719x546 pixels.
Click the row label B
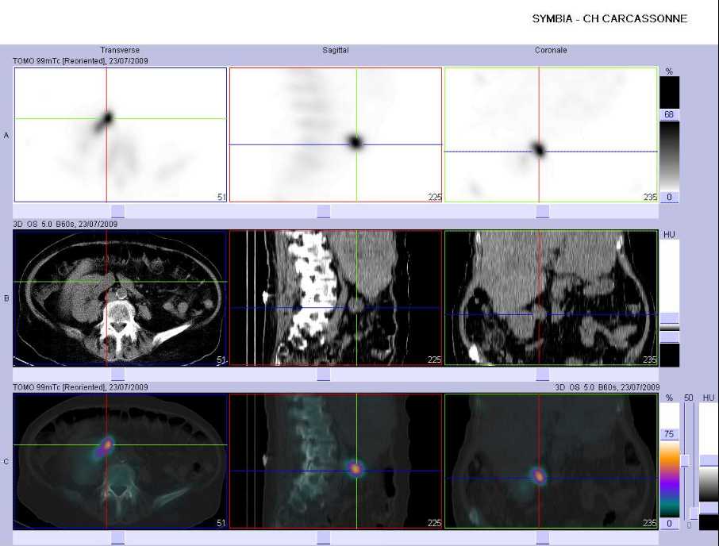click(x=6, y=298)
